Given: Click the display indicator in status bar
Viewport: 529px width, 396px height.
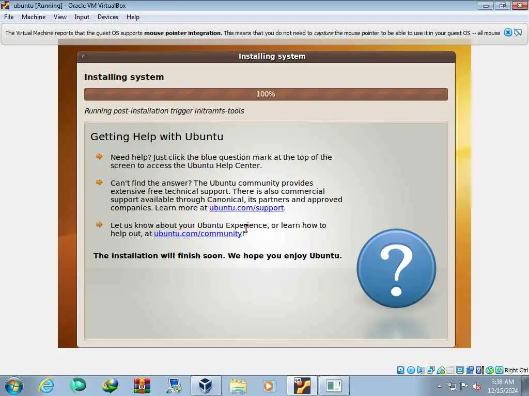Looking at the screenshot, I should (460, 370).
